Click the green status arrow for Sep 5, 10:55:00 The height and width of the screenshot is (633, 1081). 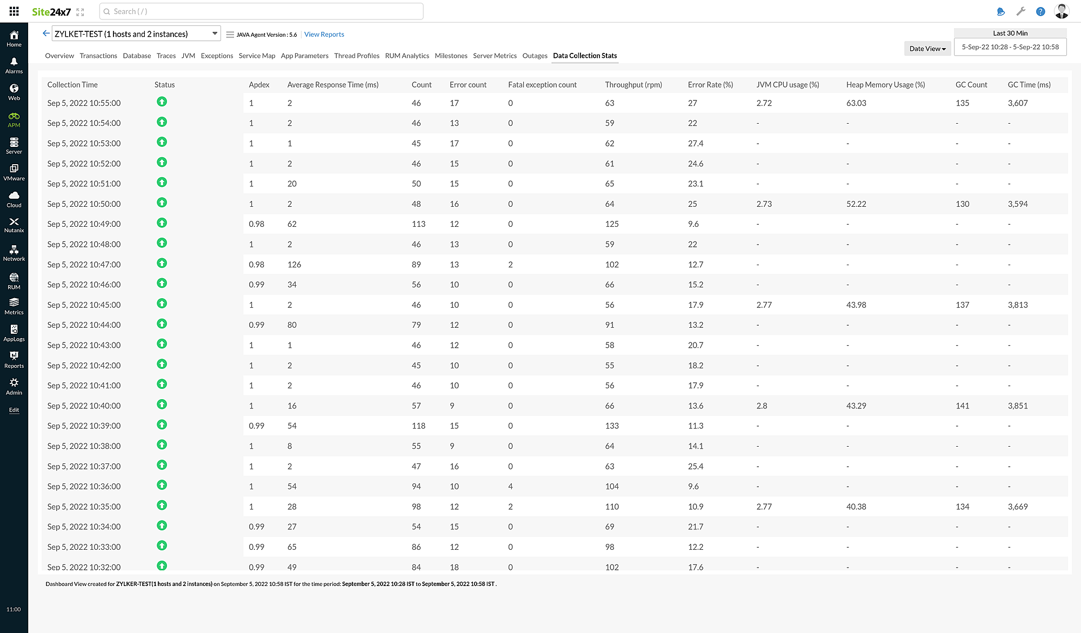click(x=162, y=102)
